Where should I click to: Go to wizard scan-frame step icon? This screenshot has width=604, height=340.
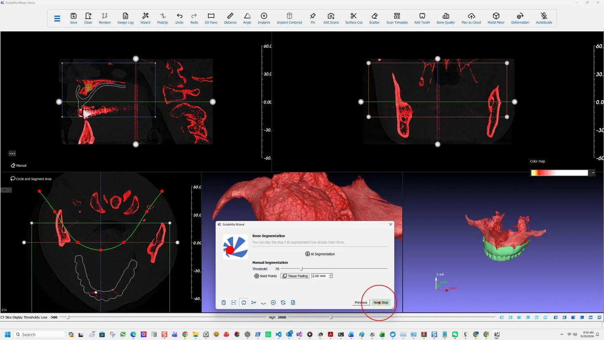click(234, 303)
